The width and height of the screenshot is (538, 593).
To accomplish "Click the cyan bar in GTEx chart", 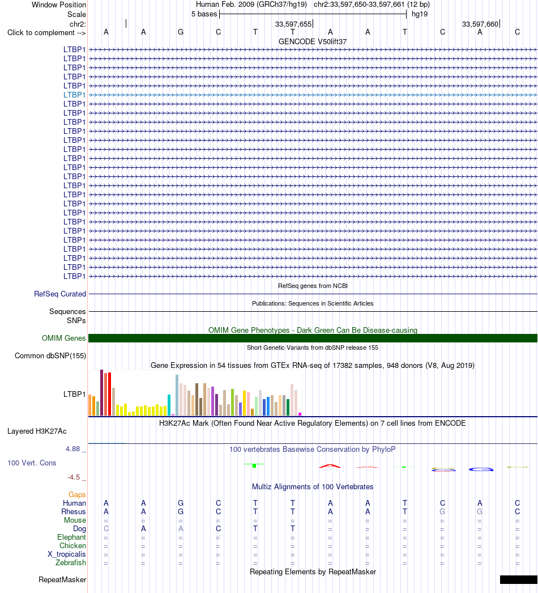I will click(x=169, y=405).
